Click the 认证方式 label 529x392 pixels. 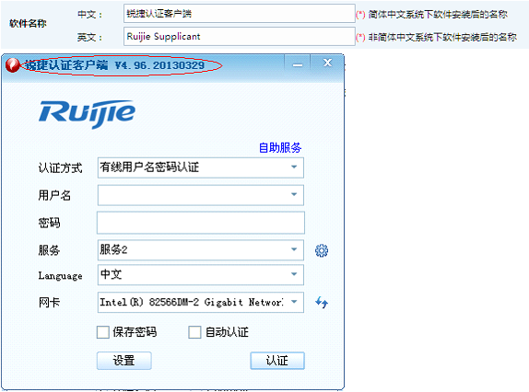[x=61, y=167]
